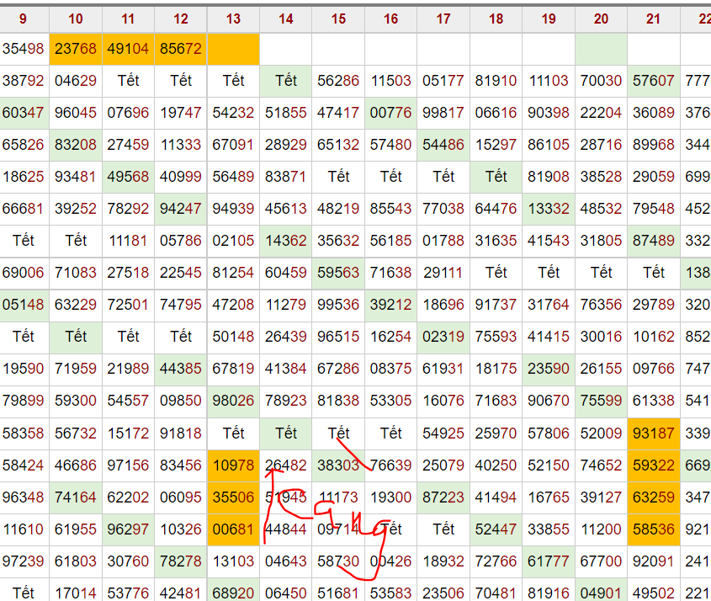Click green highlighted cell 59563
The width and height of the screenshot is (711, 601).
(338, 272)
